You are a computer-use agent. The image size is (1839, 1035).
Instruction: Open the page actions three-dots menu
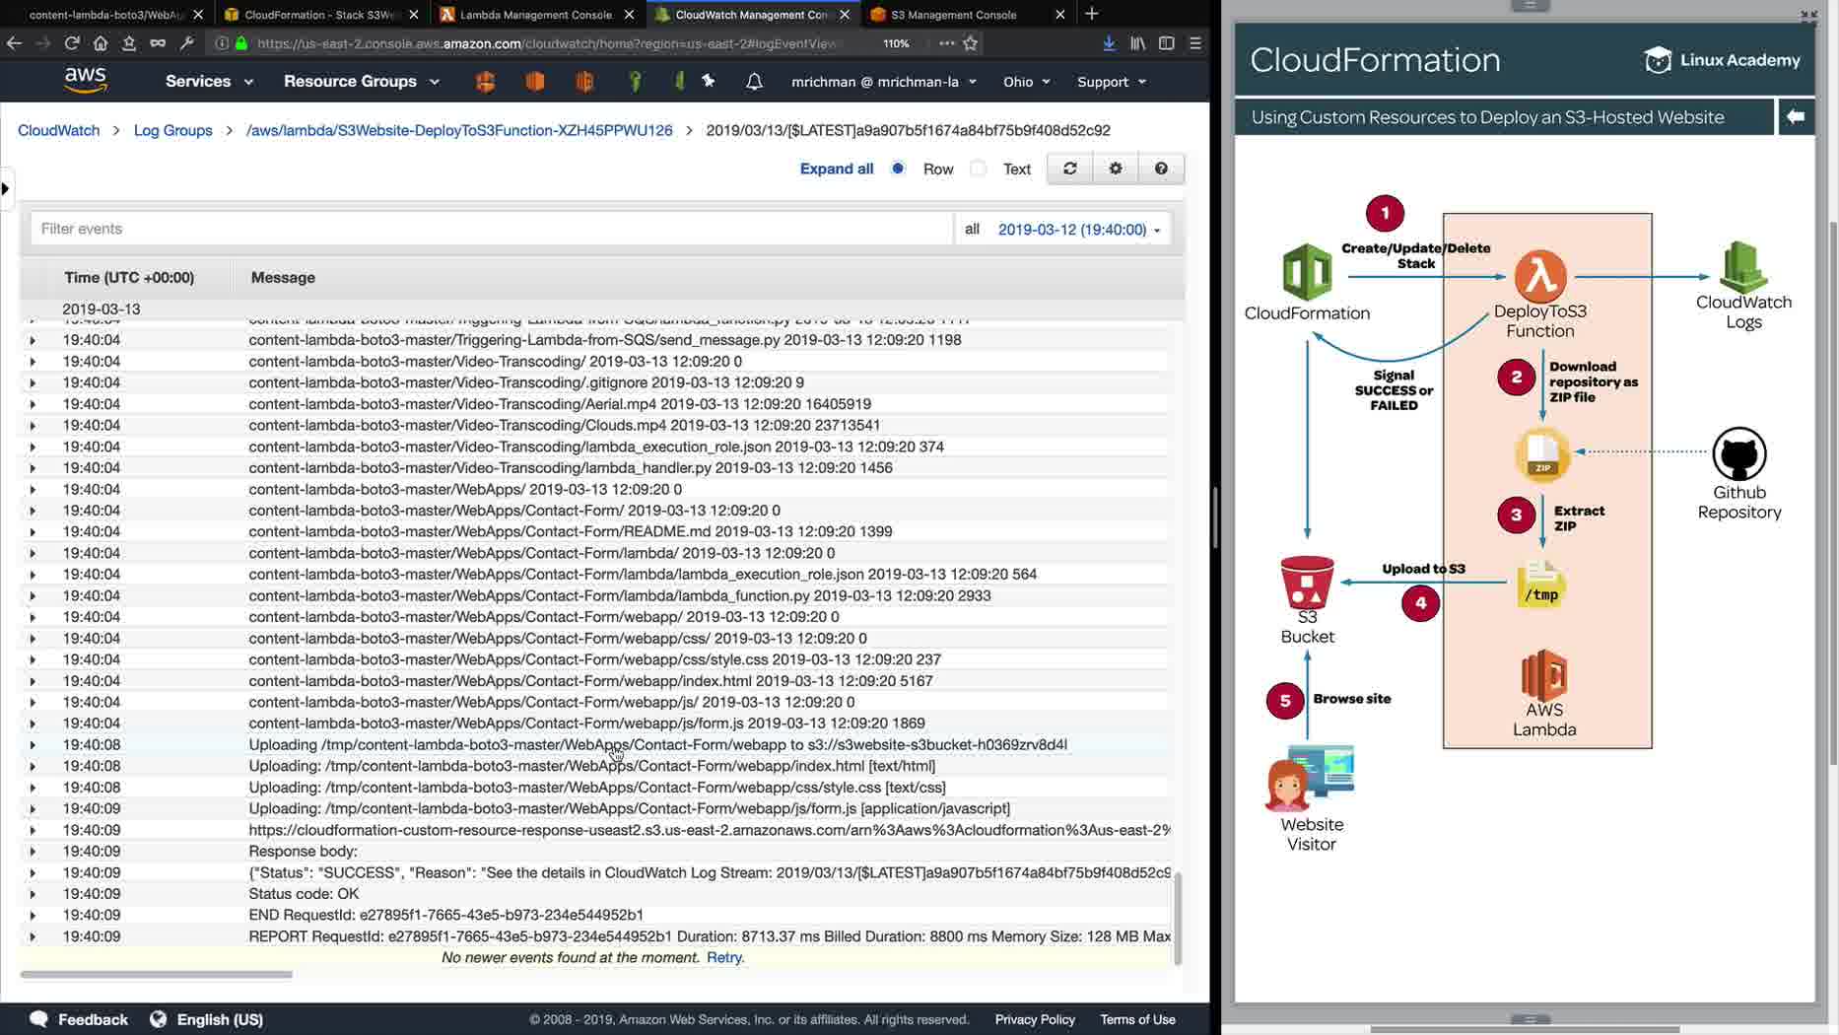(947, 43)
